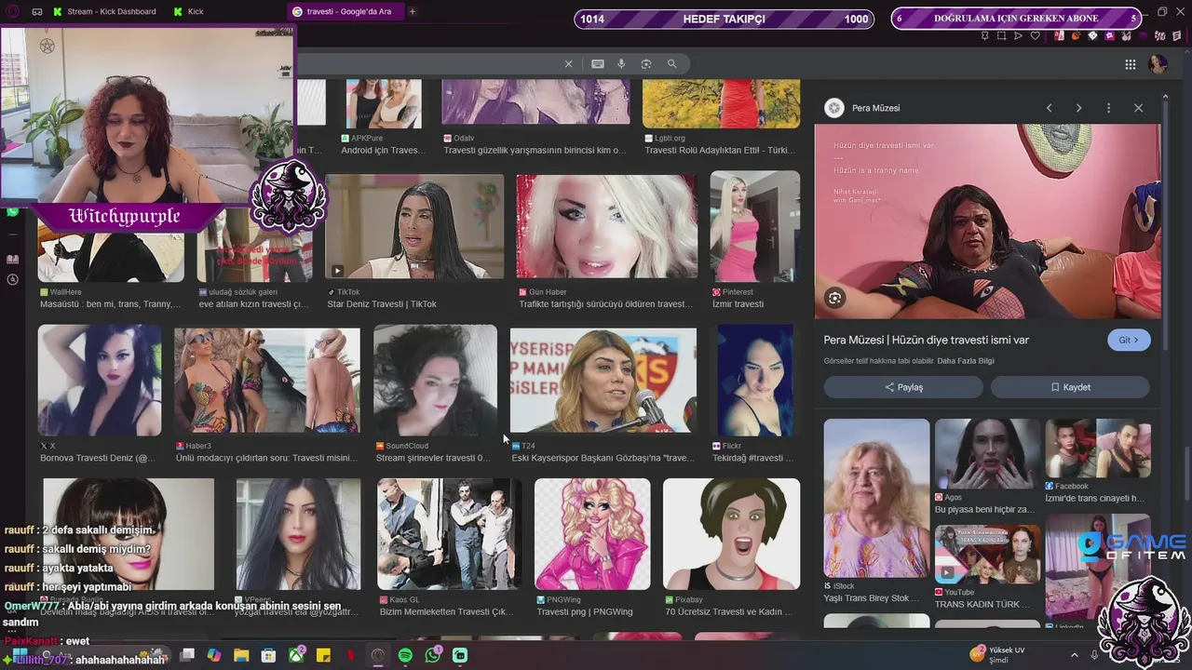1192x670 pixels.
Task: Open the Pera Müzesi title link
Action: coord(926,340)
